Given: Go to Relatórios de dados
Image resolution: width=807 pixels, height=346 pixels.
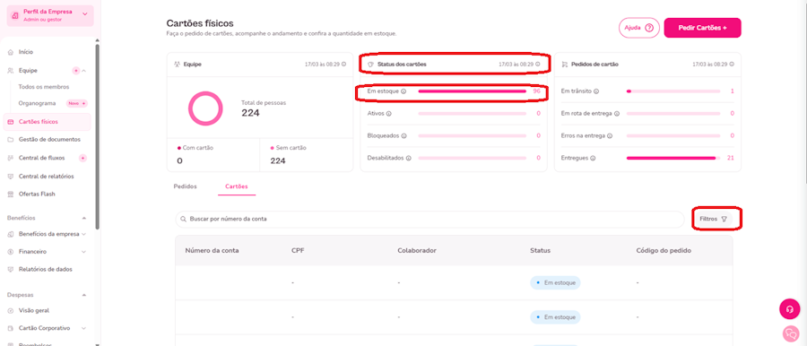Looking at the screenshot, I should (46, 269).
